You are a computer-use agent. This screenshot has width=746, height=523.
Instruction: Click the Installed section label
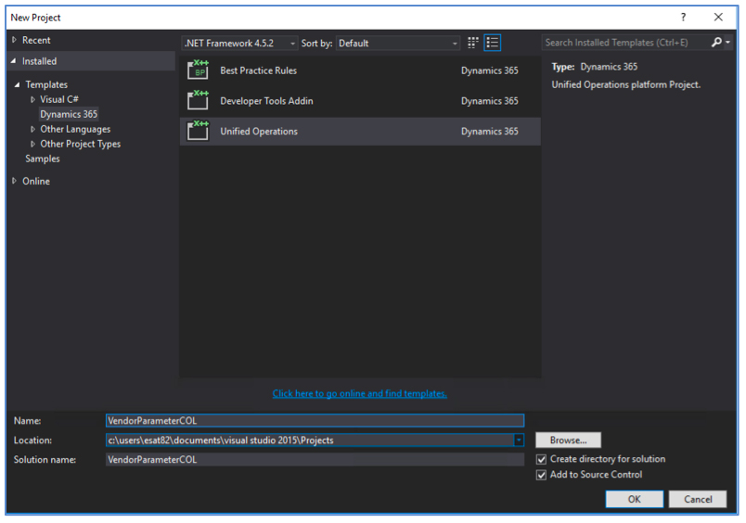40,61
